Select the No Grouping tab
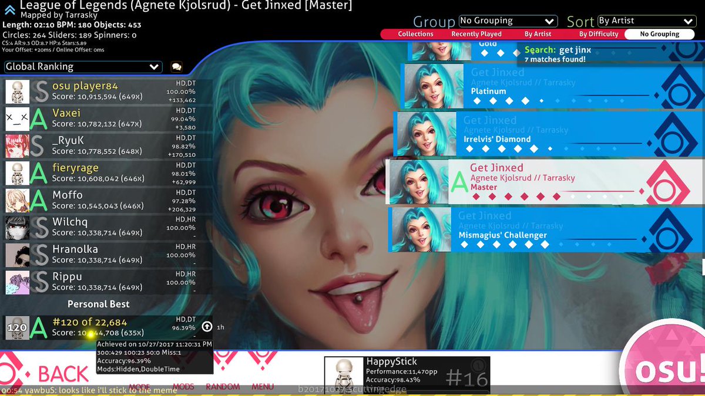The image size is (705, 396). click(659, 34)
